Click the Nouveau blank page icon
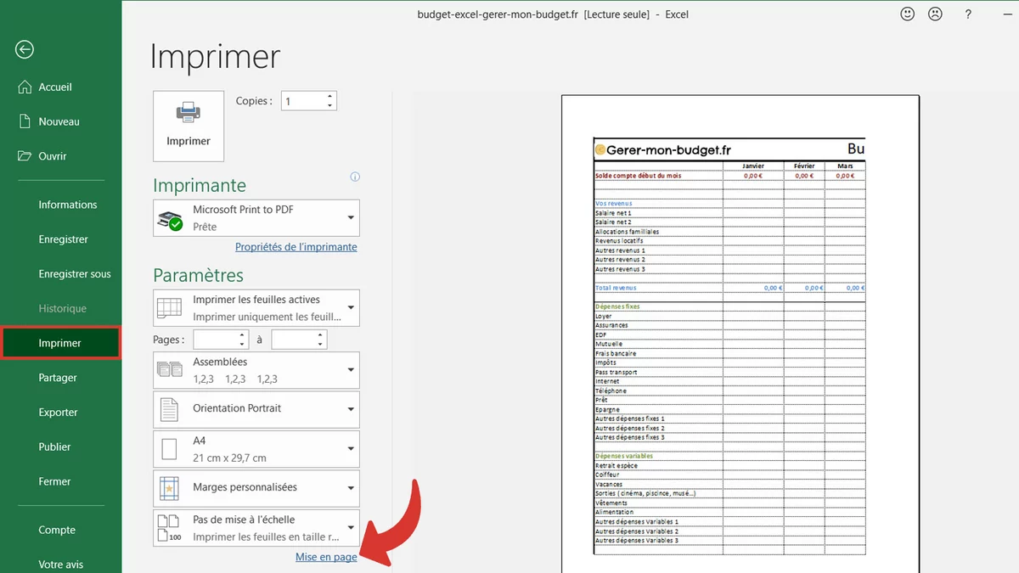This screenshot has width=1019, height=573. click(x=25, y=121)
